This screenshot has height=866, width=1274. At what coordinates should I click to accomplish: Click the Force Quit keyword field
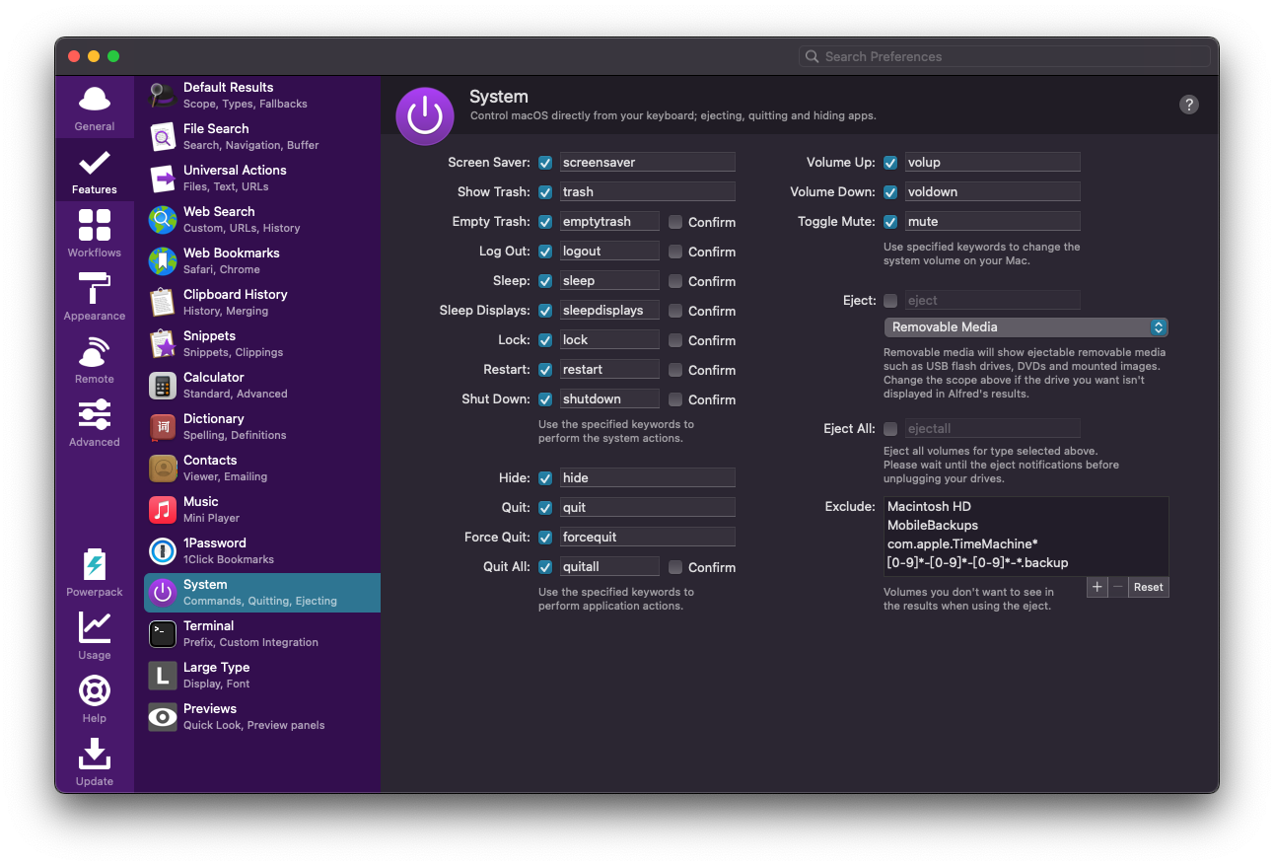coord(648,537)
